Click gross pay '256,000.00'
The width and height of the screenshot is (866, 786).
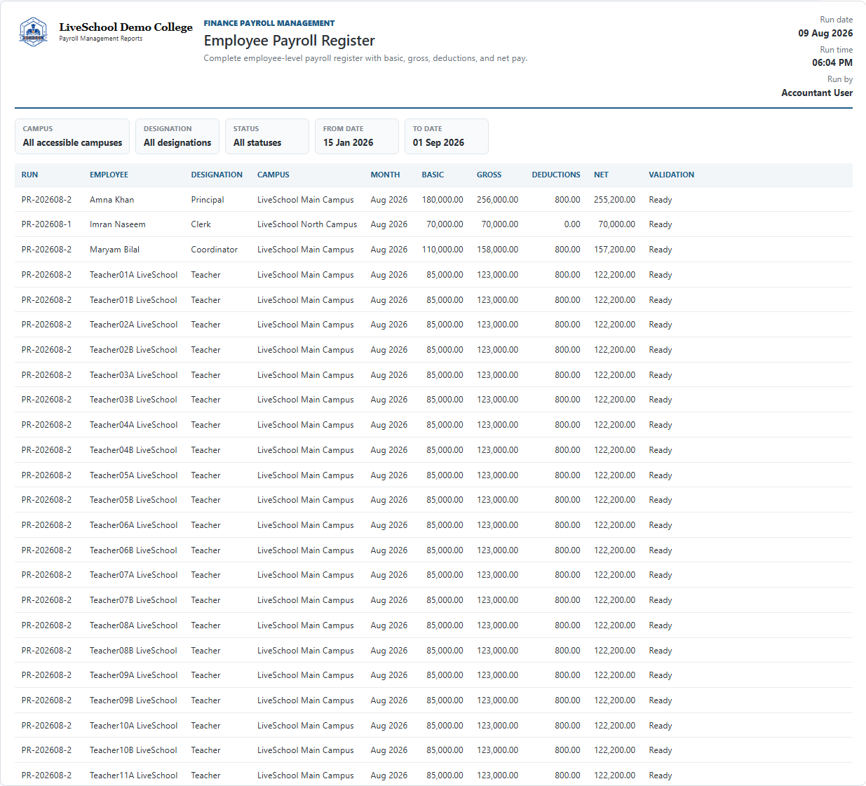(497, 200)
